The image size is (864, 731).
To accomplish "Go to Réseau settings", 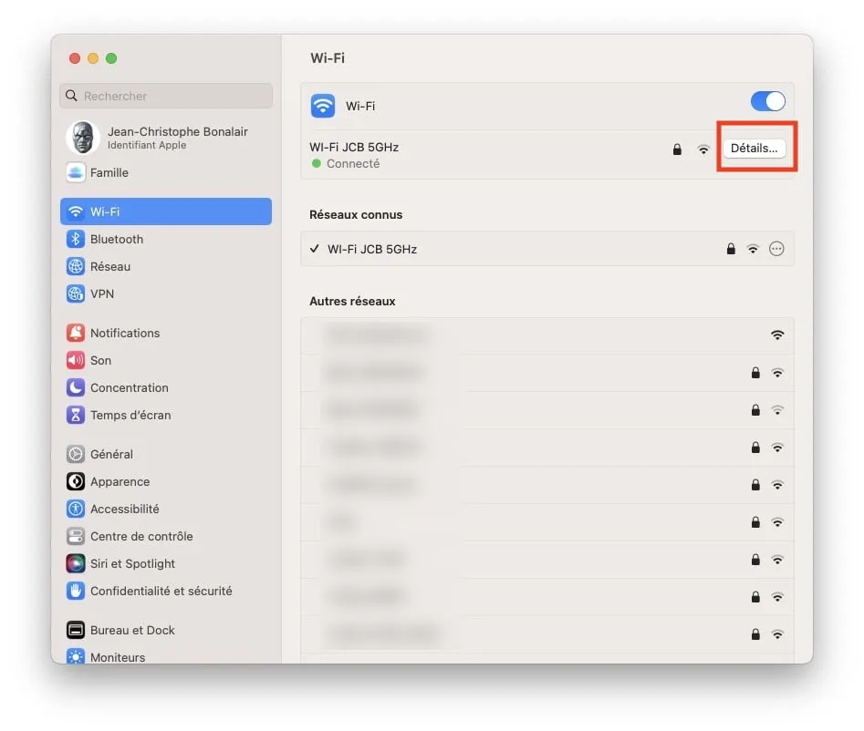I will coord(166,266).
